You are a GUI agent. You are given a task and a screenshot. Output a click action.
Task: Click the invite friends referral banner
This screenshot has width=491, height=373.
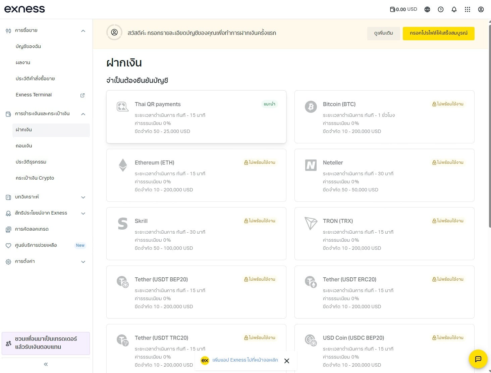[46, 343]
